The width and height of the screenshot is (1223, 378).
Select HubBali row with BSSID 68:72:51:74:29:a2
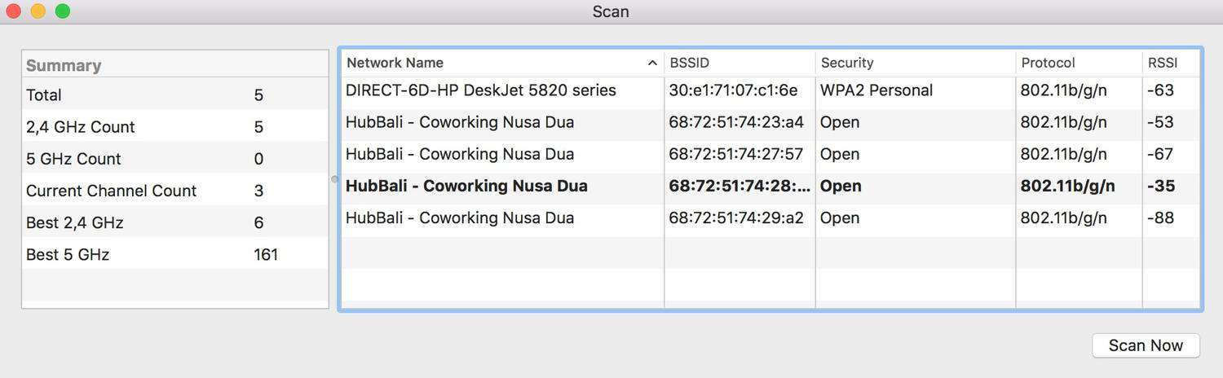[x=770, y=218]
